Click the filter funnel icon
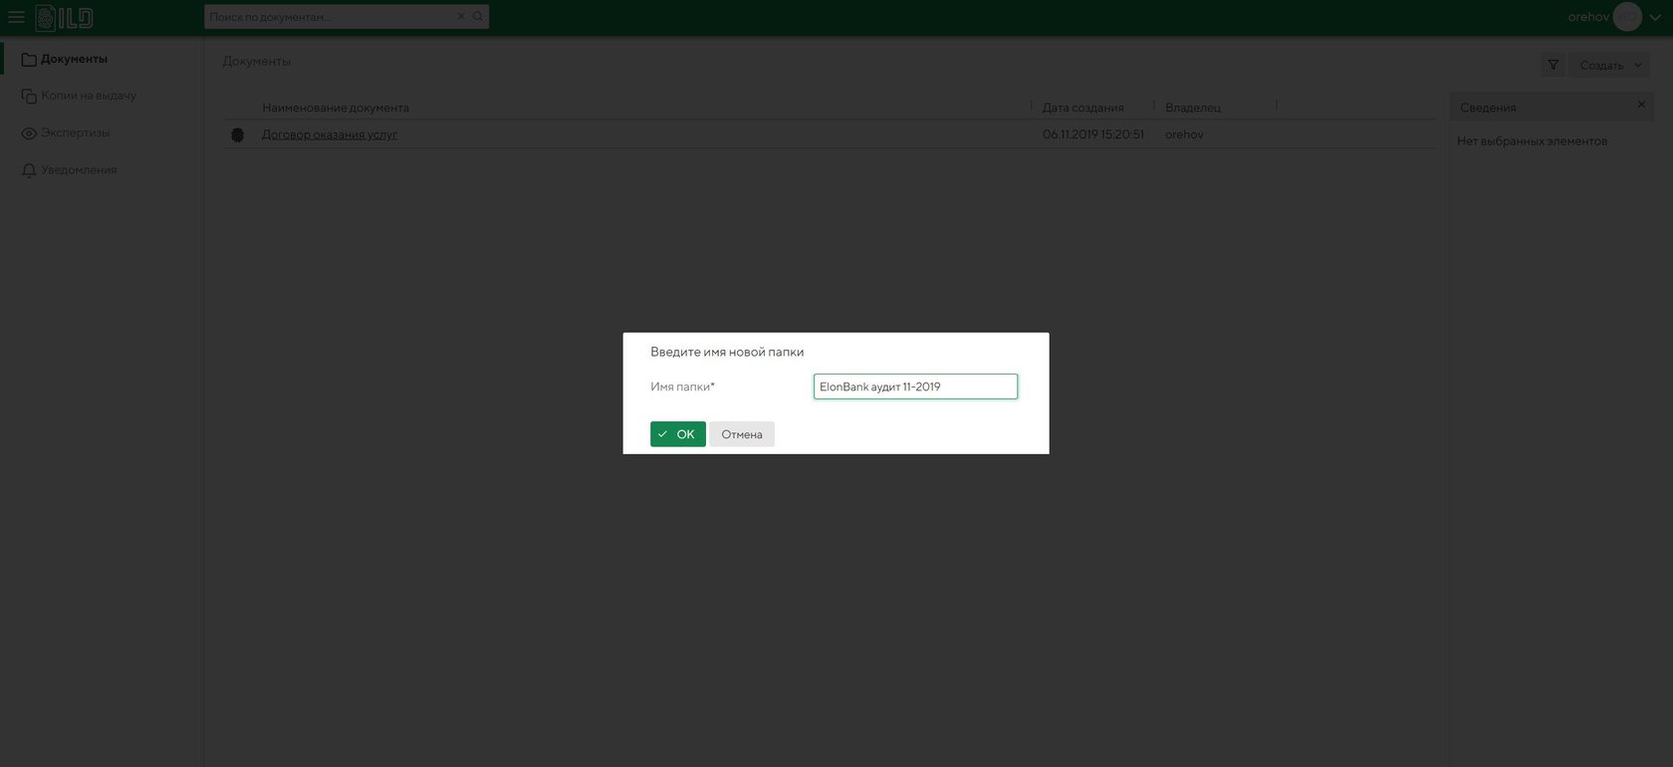 pyautogui.click(x=1553, y=65)
